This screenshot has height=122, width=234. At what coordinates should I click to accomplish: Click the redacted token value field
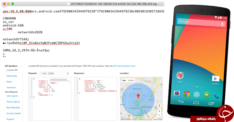click(59, 80)
